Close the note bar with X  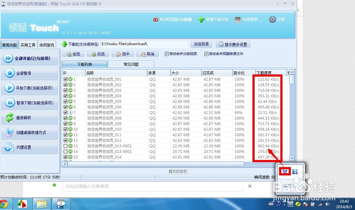coord(250,186)
